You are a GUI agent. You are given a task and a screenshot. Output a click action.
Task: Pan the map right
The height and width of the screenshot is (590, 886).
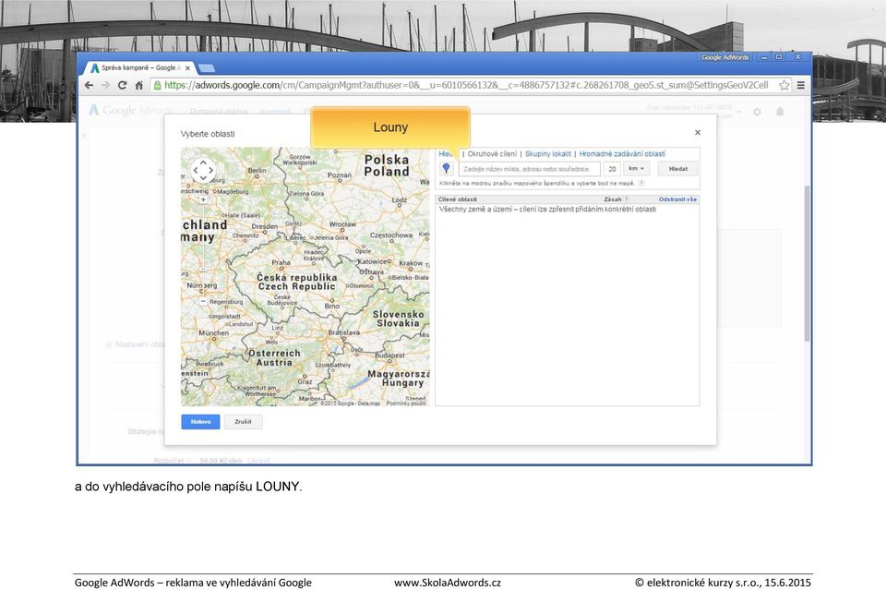coord(210,170)
